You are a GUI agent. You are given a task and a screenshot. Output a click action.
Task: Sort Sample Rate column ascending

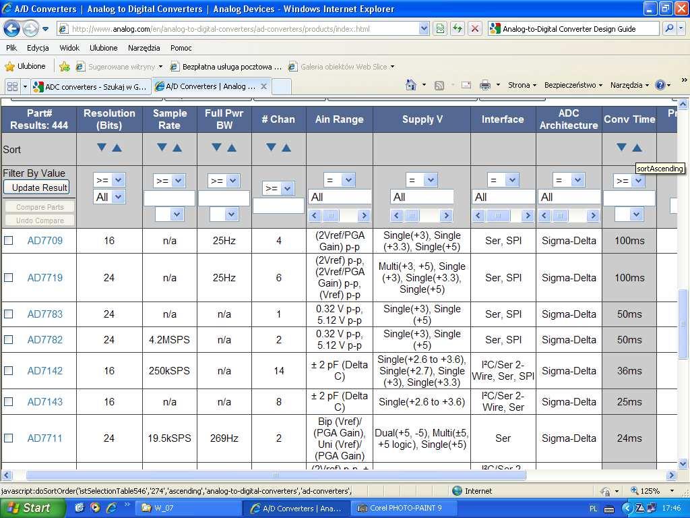177,148
